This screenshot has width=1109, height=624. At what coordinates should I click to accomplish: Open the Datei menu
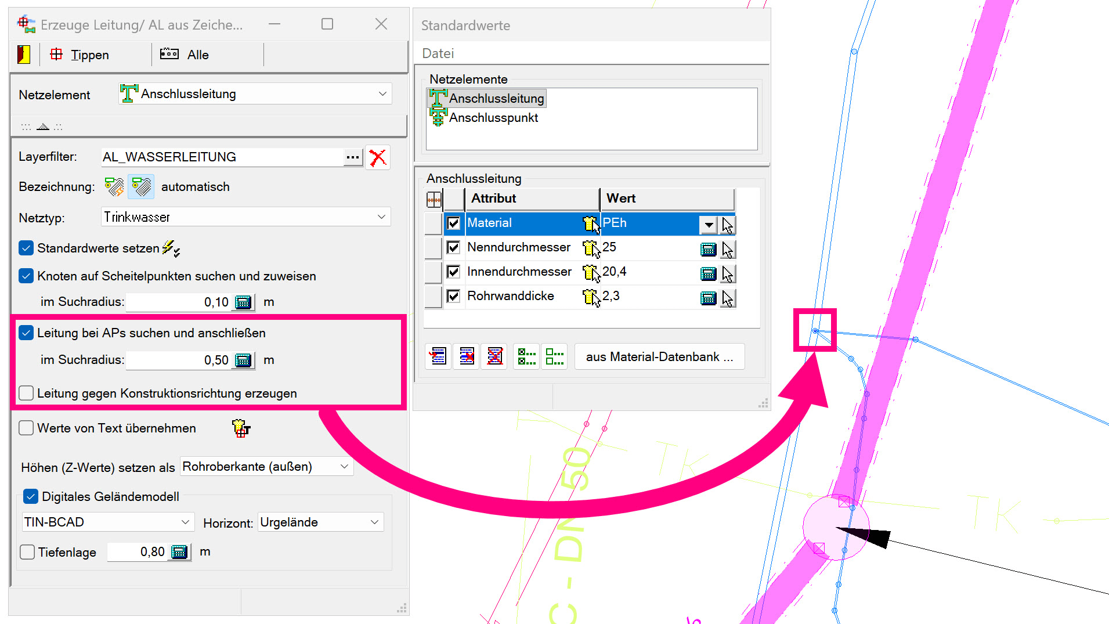(x=438, y=53)
